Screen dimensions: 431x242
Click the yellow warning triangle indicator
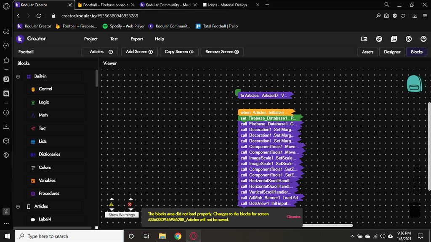click(111, 204)
